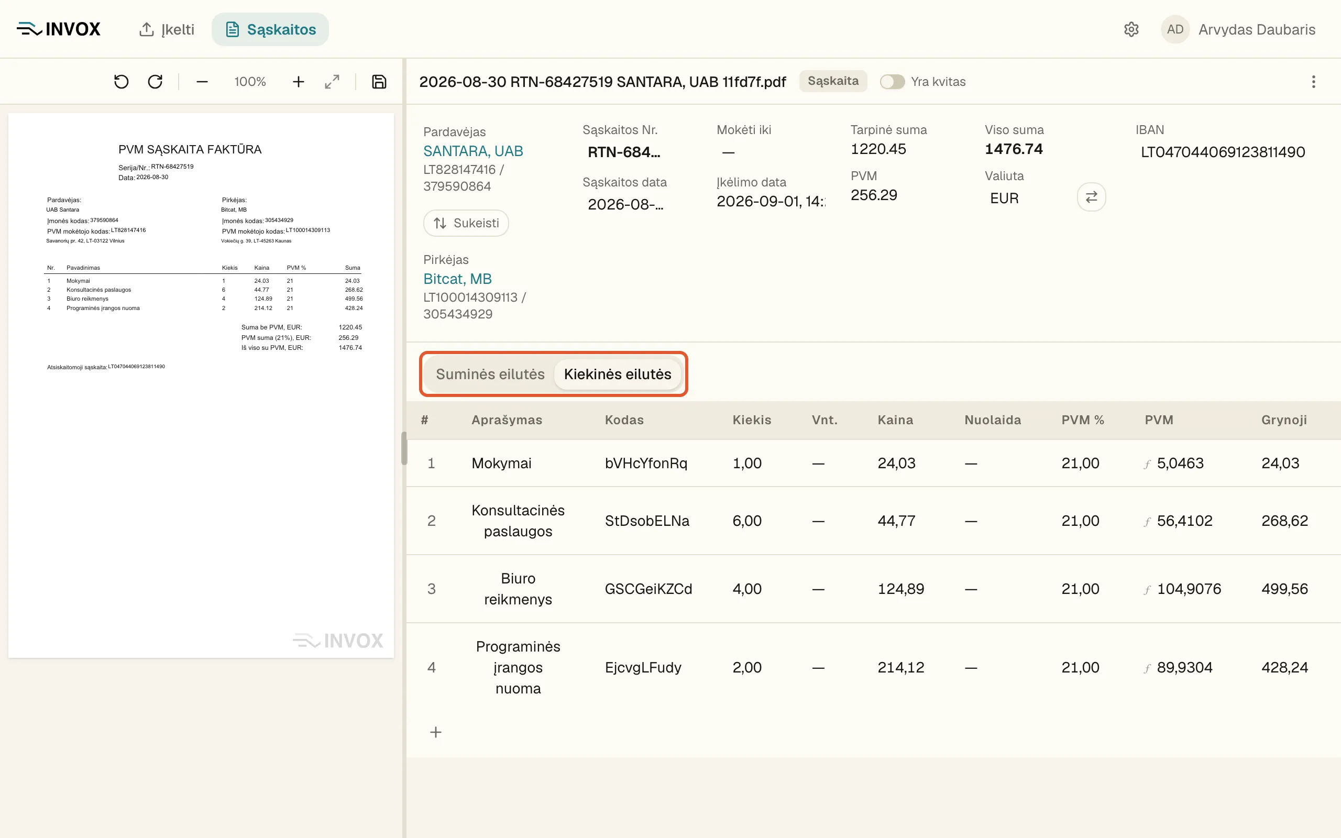Rotate document clockwise
The image size is (1341, 838).
(155, 82)
